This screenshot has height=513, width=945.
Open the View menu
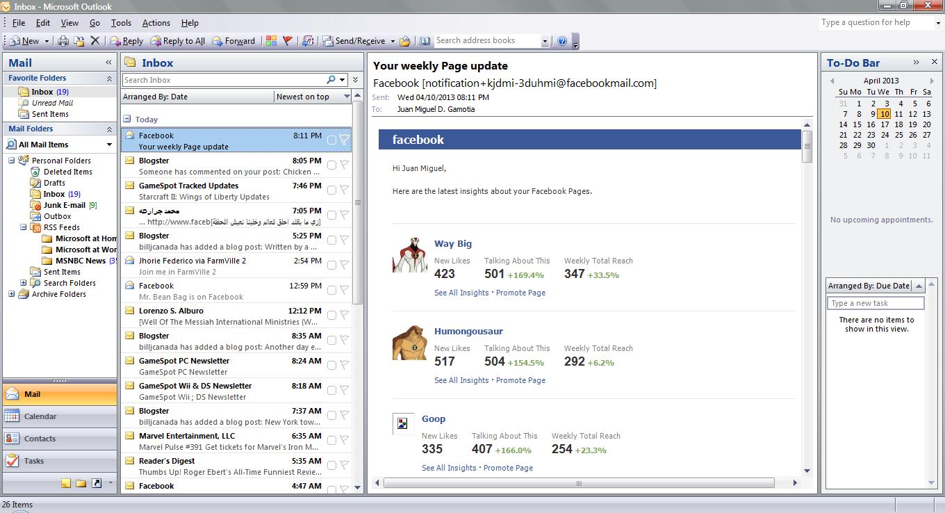(x=69, y=23)
